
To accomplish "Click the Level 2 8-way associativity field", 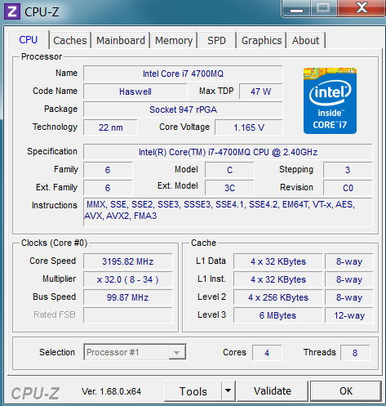I will click(349, 297).
